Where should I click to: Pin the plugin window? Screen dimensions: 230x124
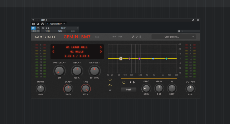point(193,20)
